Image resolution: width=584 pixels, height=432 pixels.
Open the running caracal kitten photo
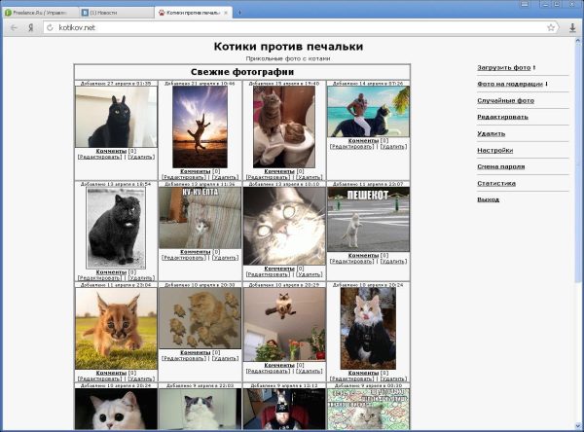116,328
